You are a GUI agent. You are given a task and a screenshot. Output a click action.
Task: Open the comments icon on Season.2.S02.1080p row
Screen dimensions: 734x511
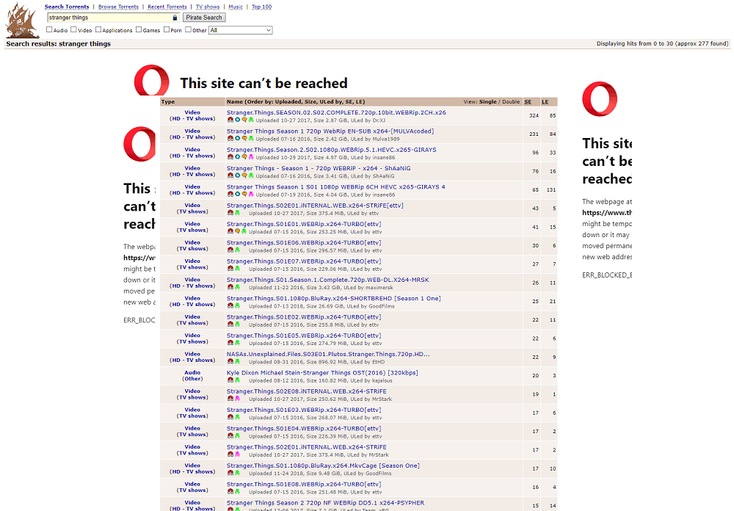click(x=244, y=157)
